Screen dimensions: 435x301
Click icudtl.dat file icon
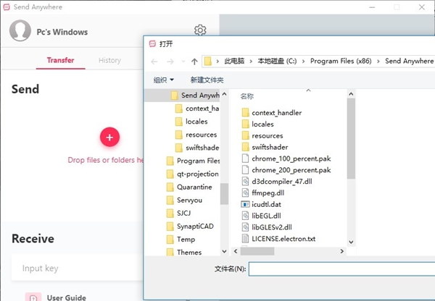click(245, 204)
